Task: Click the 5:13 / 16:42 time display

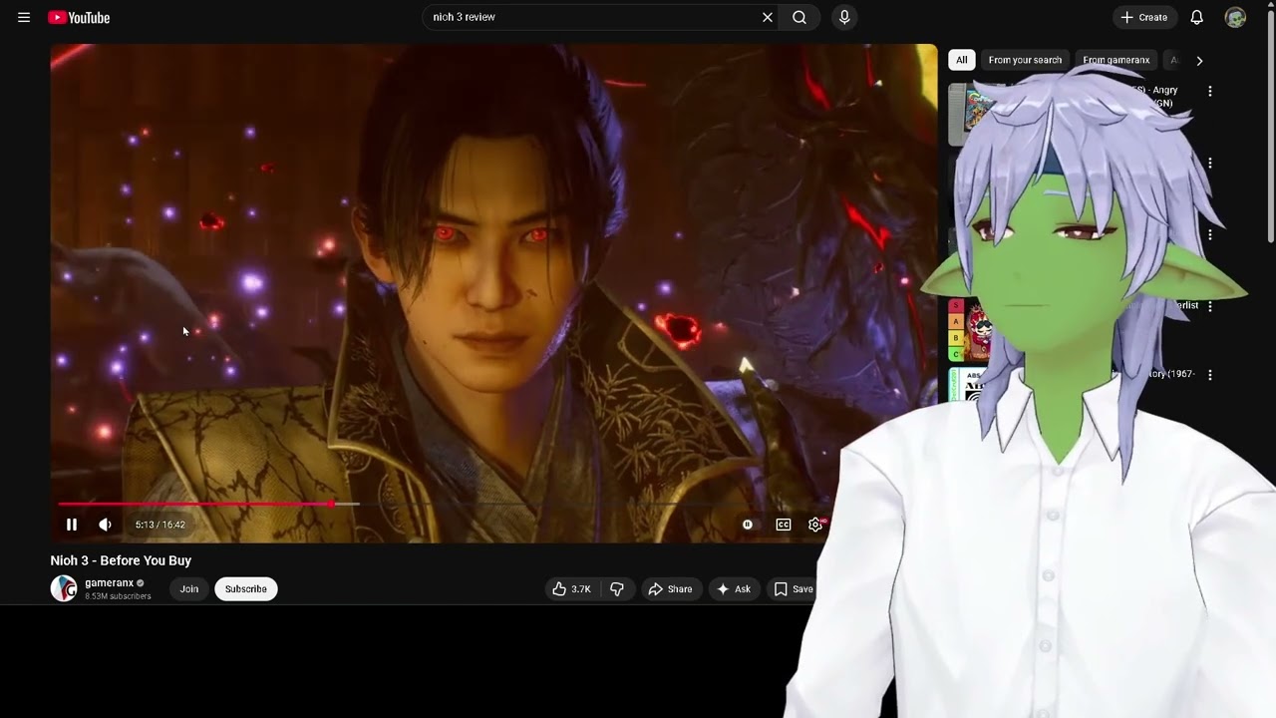Action: tap(160, 525)
